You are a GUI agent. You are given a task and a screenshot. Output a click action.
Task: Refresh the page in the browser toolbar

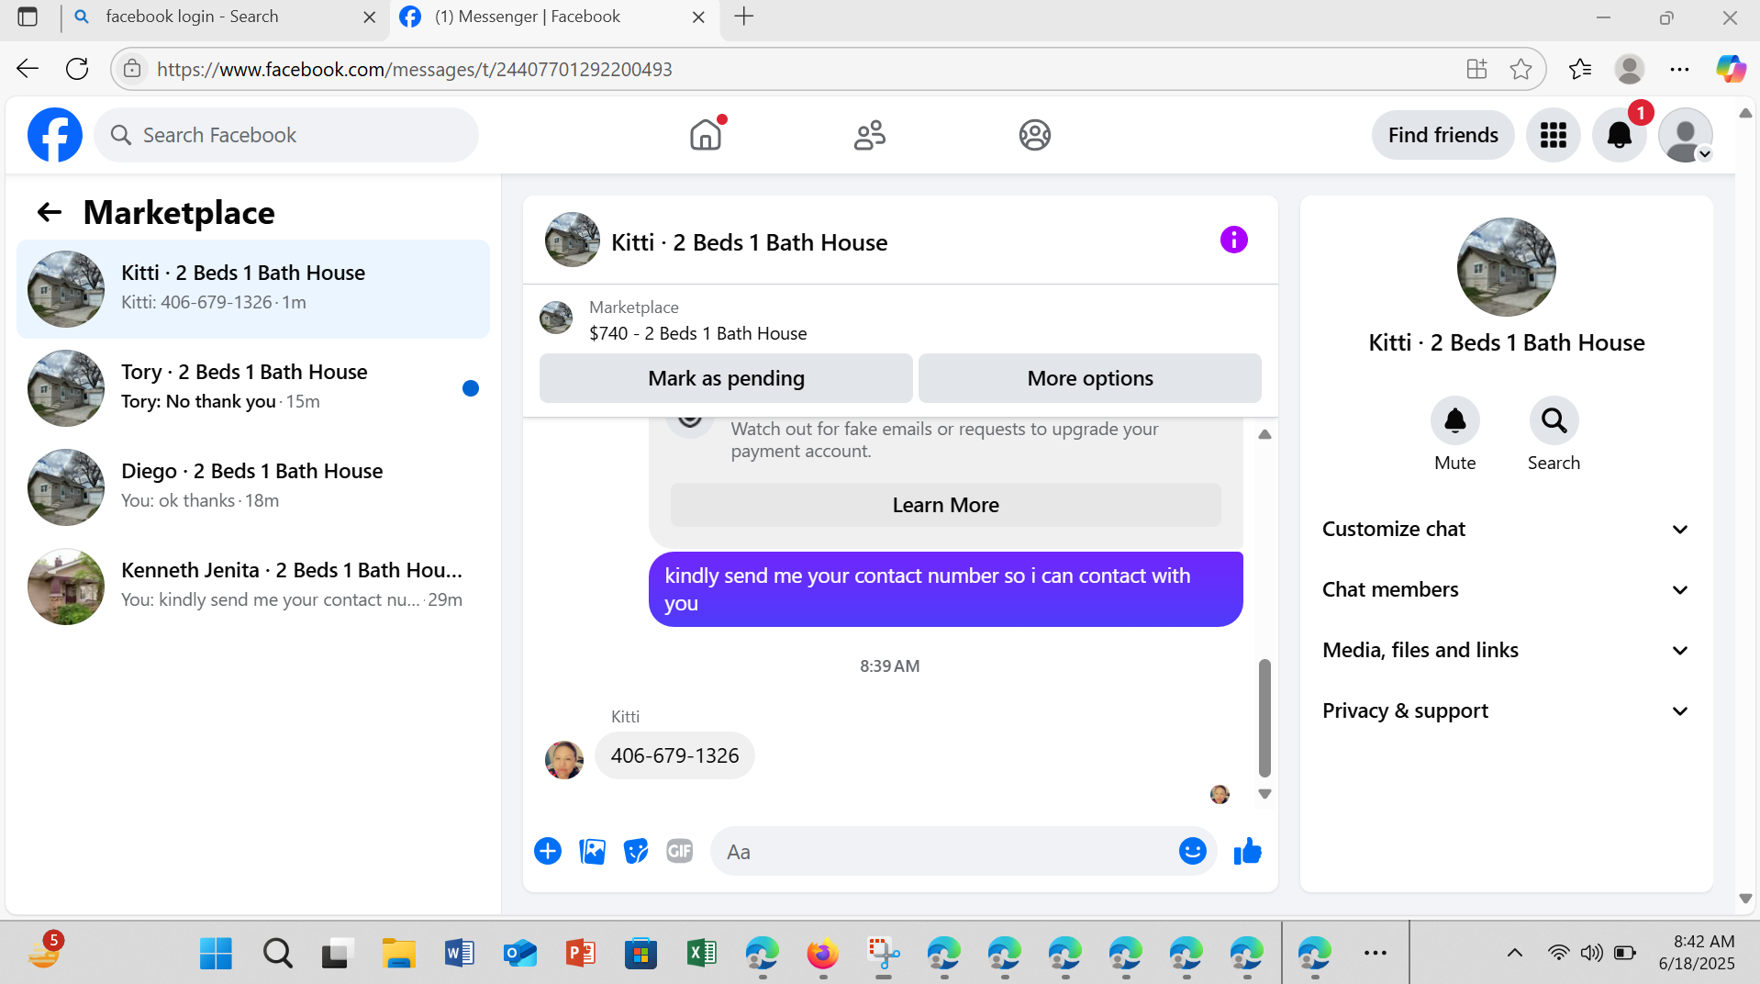tap(78, 69)
